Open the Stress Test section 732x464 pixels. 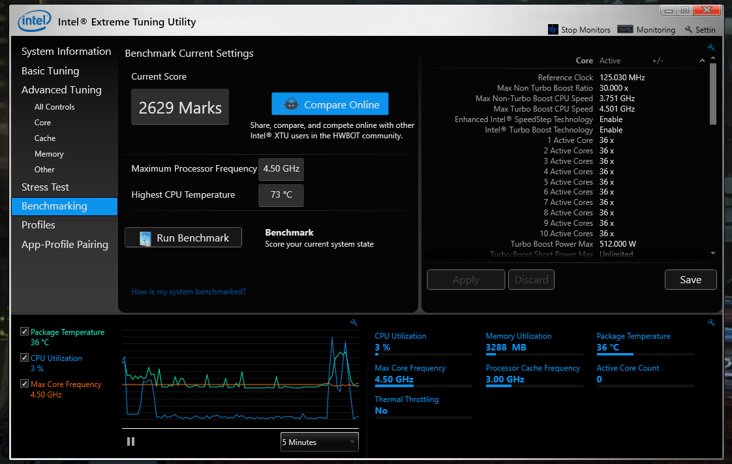pyautogui.click(x=45, y=187)
